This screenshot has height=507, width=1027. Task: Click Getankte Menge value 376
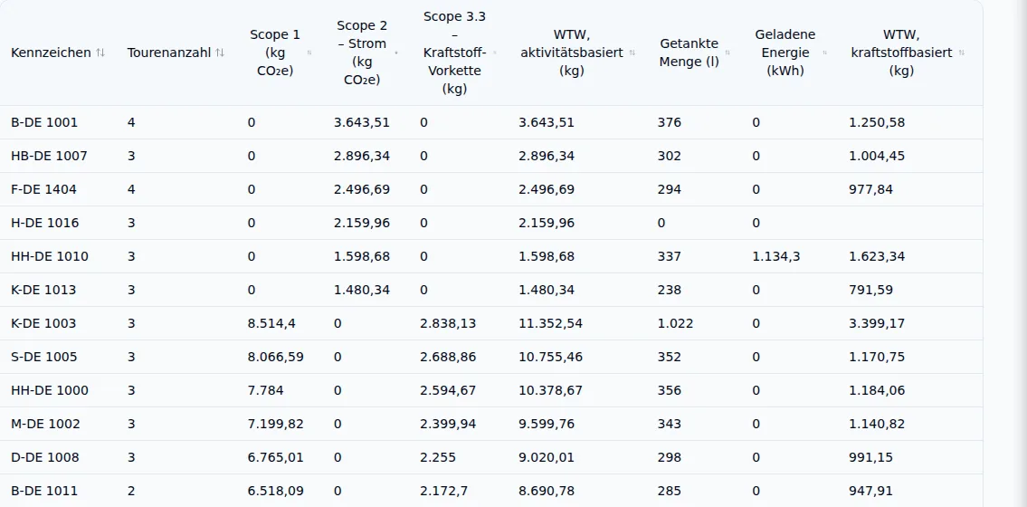(x=670, y=122)
